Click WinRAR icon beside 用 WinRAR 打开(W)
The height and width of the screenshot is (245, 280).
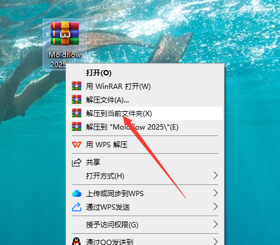tap(77, 86)
